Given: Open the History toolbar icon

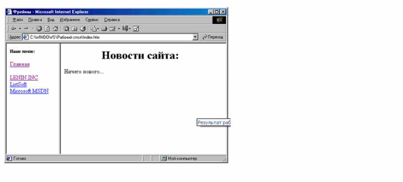Looking at the screenshot, I should click(x=83, y=29).
